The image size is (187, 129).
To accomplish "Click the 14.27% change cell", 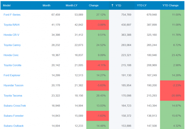I will pos(98,75).
